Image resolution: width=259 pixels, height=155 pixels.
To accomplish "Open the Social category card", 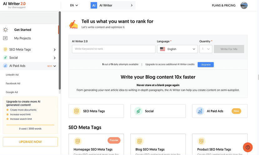I will pos(158,111).
